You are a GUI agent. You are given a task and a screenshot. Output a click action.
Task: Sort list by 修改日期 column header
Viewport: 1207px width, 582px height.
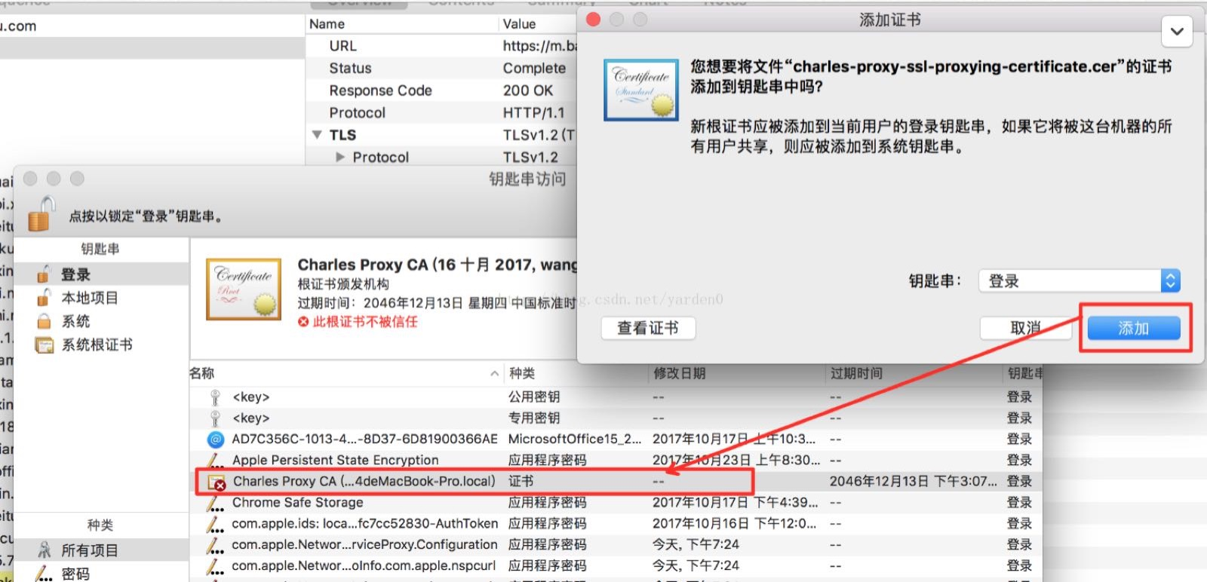738,373
